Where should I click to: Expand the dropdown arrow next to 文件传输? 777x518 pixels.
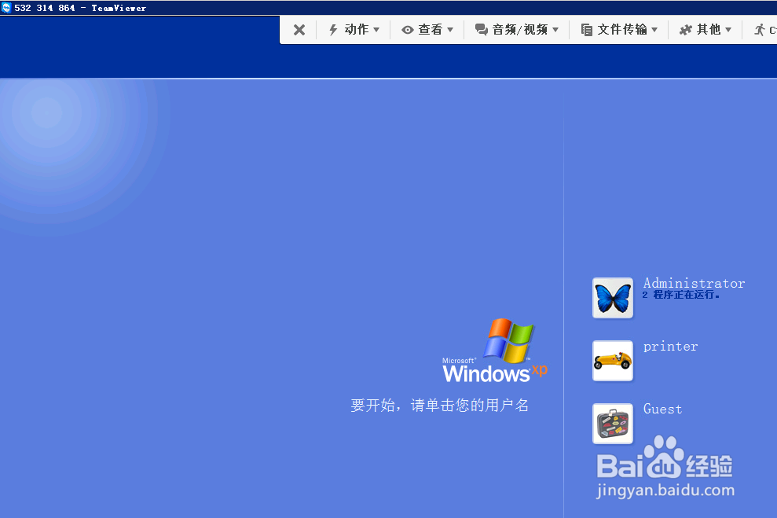(654, 30)
